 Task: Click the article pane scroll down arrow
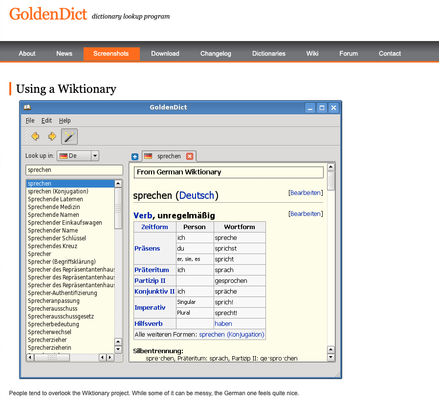coord(331,357)
